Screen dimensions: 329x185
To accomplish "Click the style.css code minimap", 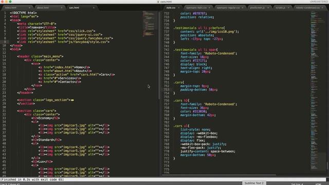I will [318, 90].
